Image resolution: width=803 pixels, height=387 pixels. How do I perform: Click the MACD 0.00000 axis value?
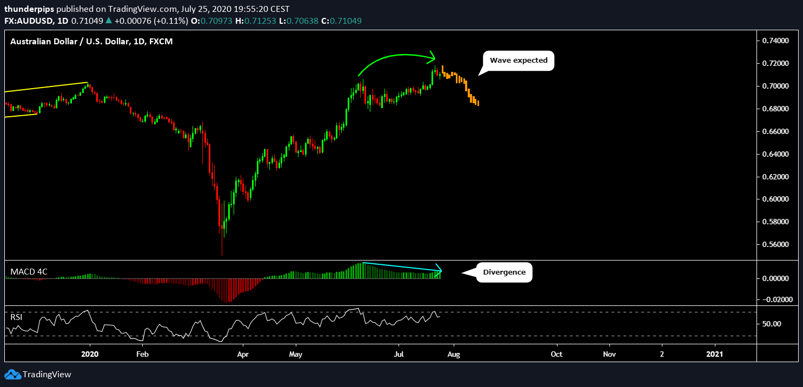775,279
